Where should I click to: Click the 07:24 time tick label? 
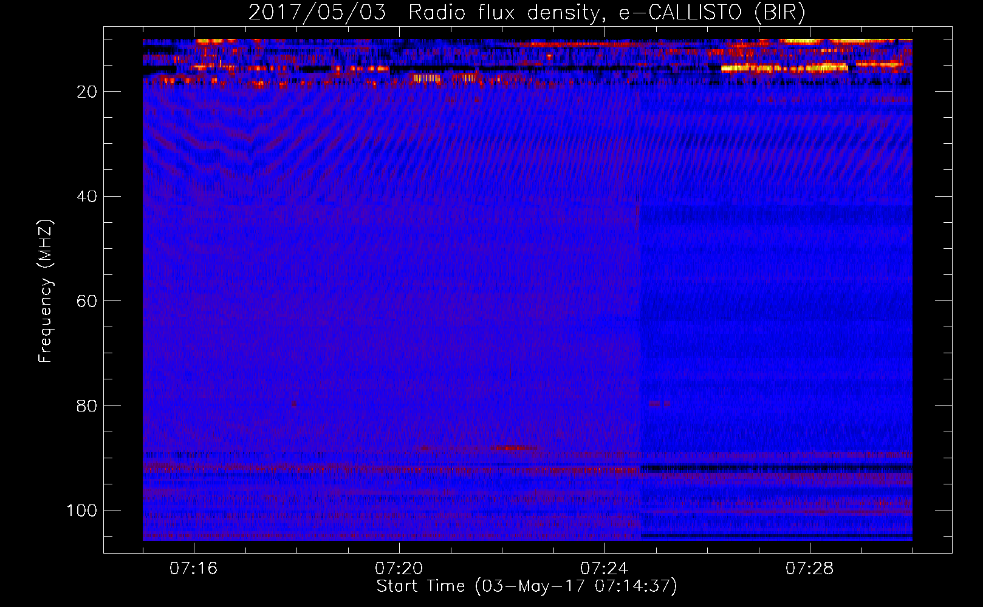pyautogui.click(x=604, y=569)
